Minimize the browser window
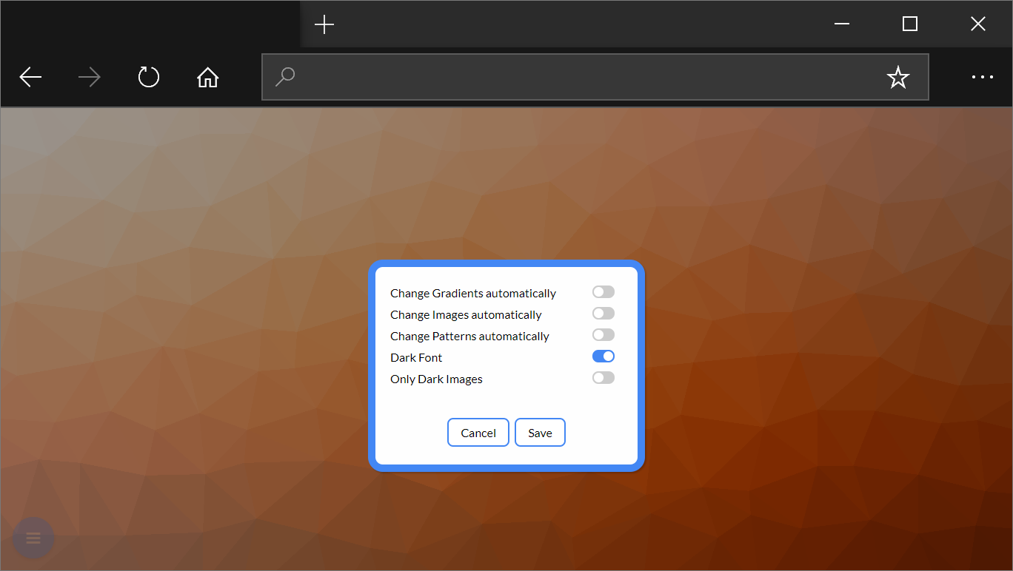Image resolution: width=1013 pixels, height=571 pixels. tap(842, 24)
